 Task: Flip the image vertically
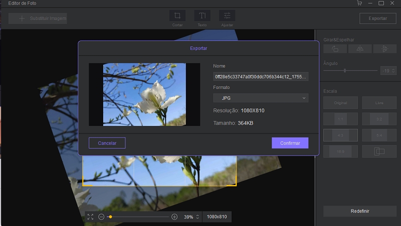tap(384, 48)
